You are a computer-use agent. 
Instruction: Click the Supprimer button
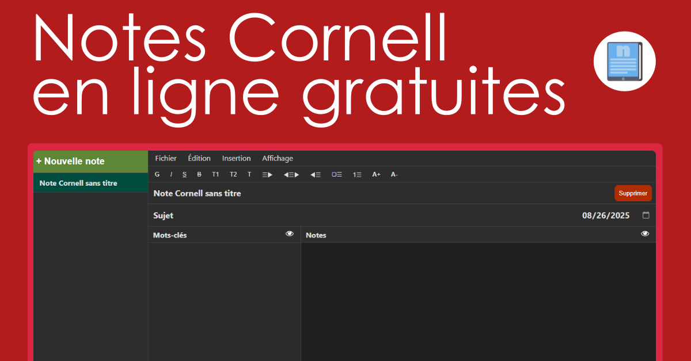click(x=633, y=193)
